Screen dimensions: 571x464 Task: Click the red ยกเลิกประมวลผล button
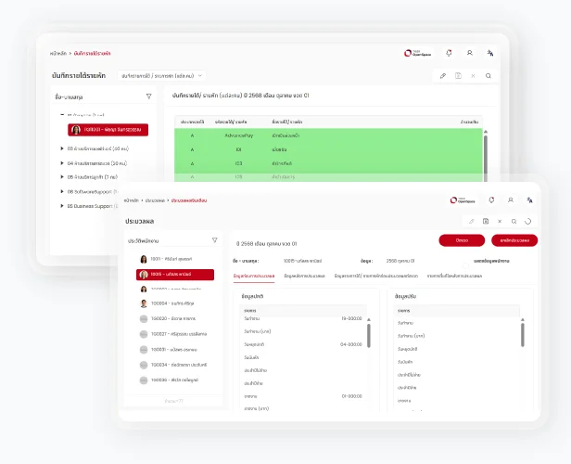pyautogui.click(x=514, y=240)
